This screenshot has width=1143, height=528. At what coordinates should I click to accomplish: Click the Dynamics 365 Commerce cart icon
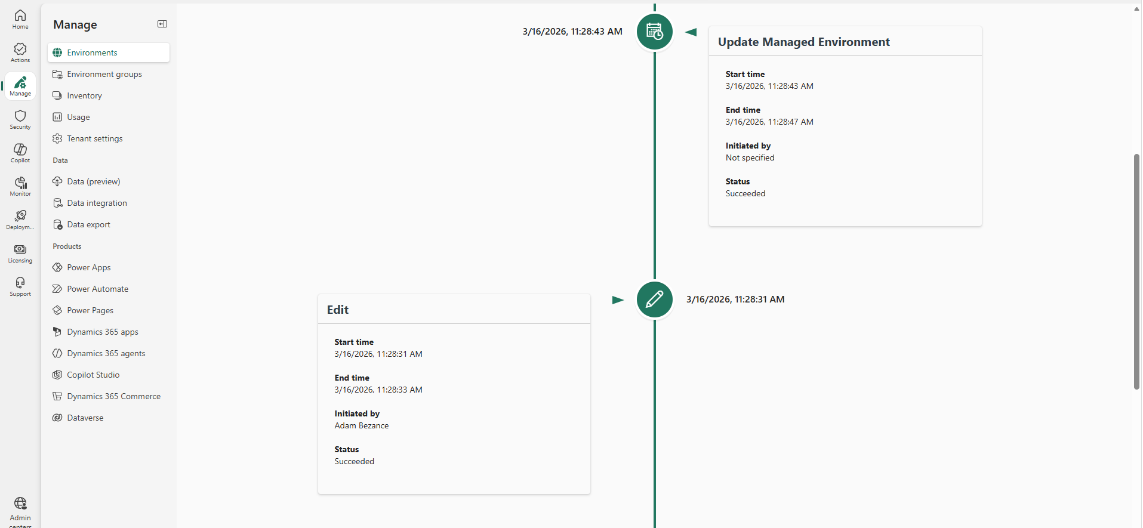point(57,396)
